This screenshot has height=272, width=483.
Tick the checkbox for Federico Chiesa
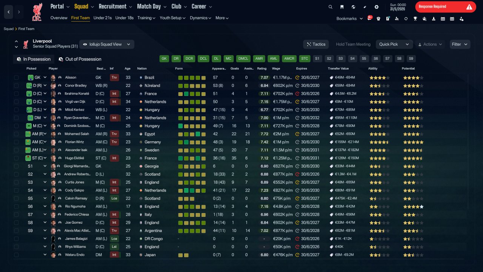16,215
